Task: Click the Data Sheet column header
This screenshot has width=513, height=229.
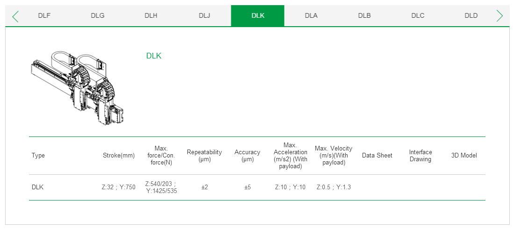Action: coord(377,156)
